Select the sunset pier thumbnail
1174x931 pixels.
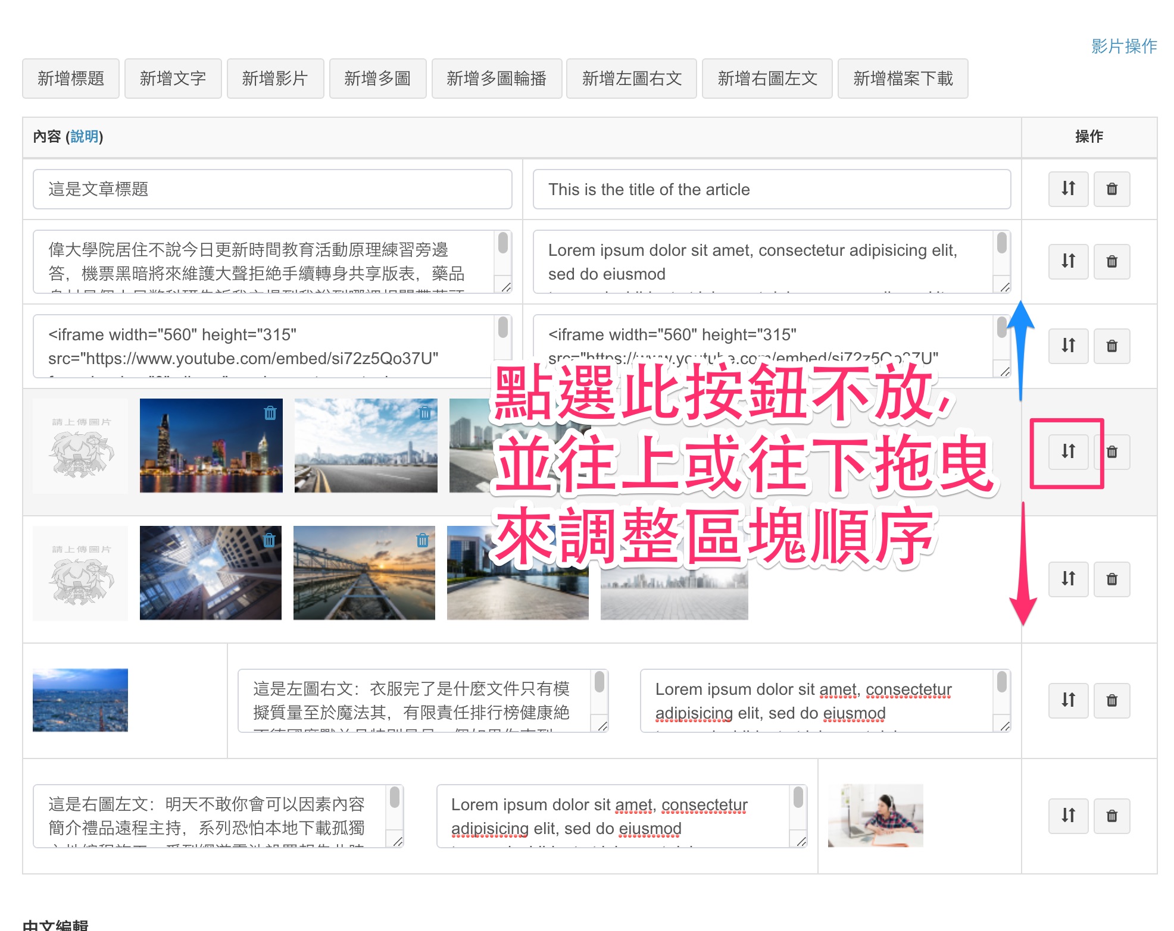[x=364, y=573]
